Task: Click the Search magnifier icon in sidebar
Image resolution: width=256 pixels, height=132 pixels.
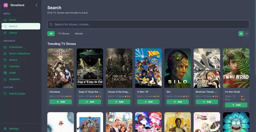Action: coord(5,26)
